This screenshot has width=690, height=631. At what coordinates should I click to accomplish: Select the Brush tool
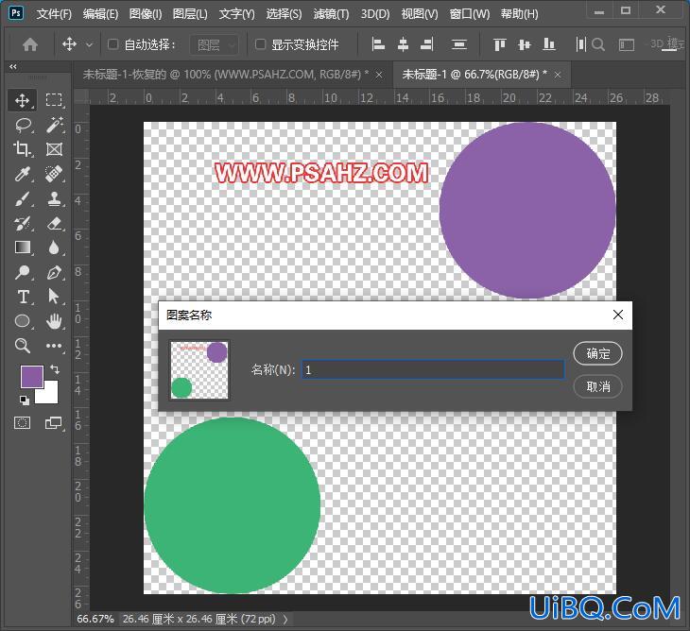22,198
